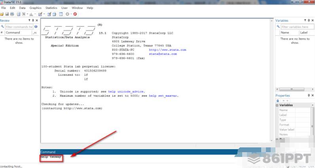Open the Do-file Editor from toolbar
Screen dimensions: 315x168
coord(40,14)
